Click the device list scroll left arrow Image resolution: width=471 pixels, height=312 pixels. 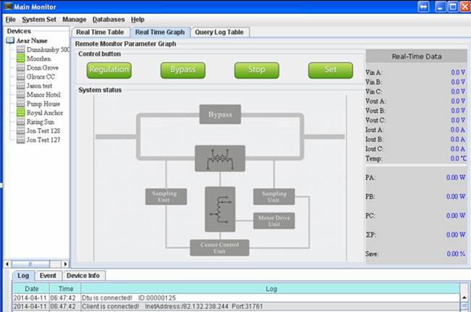pyautogui.click(x=7, y=264)
